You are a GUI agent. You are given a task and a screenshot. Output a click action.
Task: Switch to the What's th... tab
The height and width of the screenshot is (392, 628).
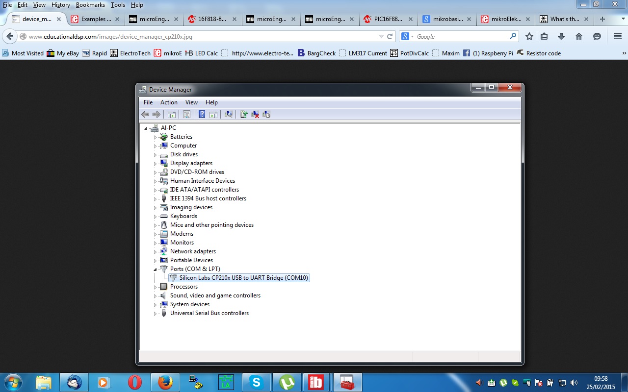[x=565, y=19]
